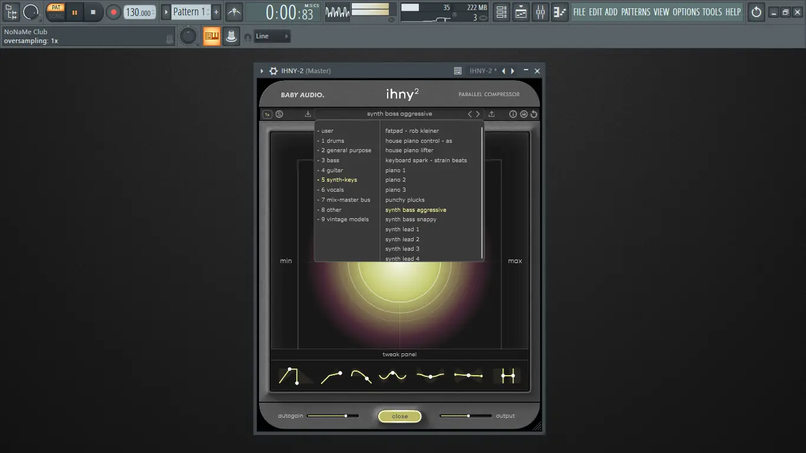
Task: Open the EDIT menu
Action: pos(596,12)
